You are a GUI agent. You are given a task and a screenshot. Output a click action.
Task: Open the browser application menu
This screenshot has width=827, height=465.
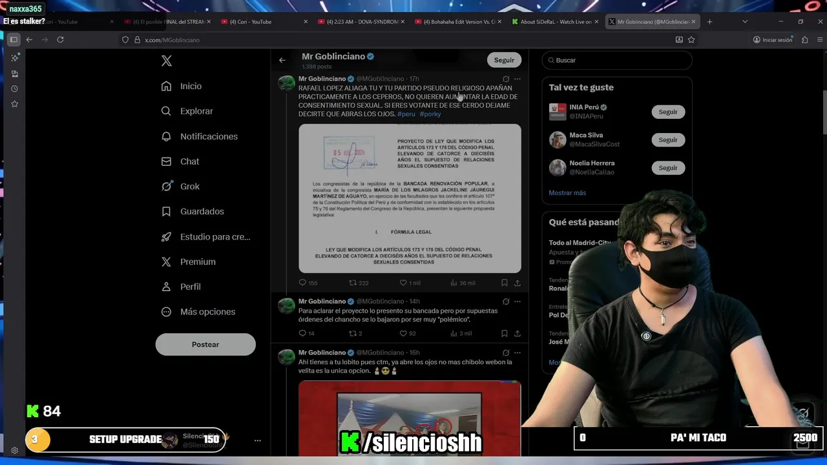pyautogui.click(x=821, y=39)
